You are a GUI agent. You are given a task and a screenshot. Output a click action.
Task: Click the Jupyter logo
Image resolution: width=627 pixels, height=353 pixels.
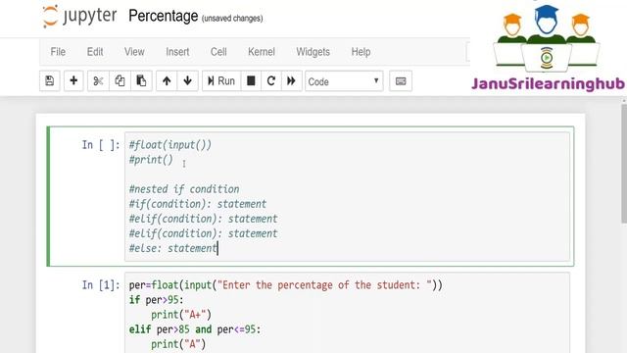[79, 16]
